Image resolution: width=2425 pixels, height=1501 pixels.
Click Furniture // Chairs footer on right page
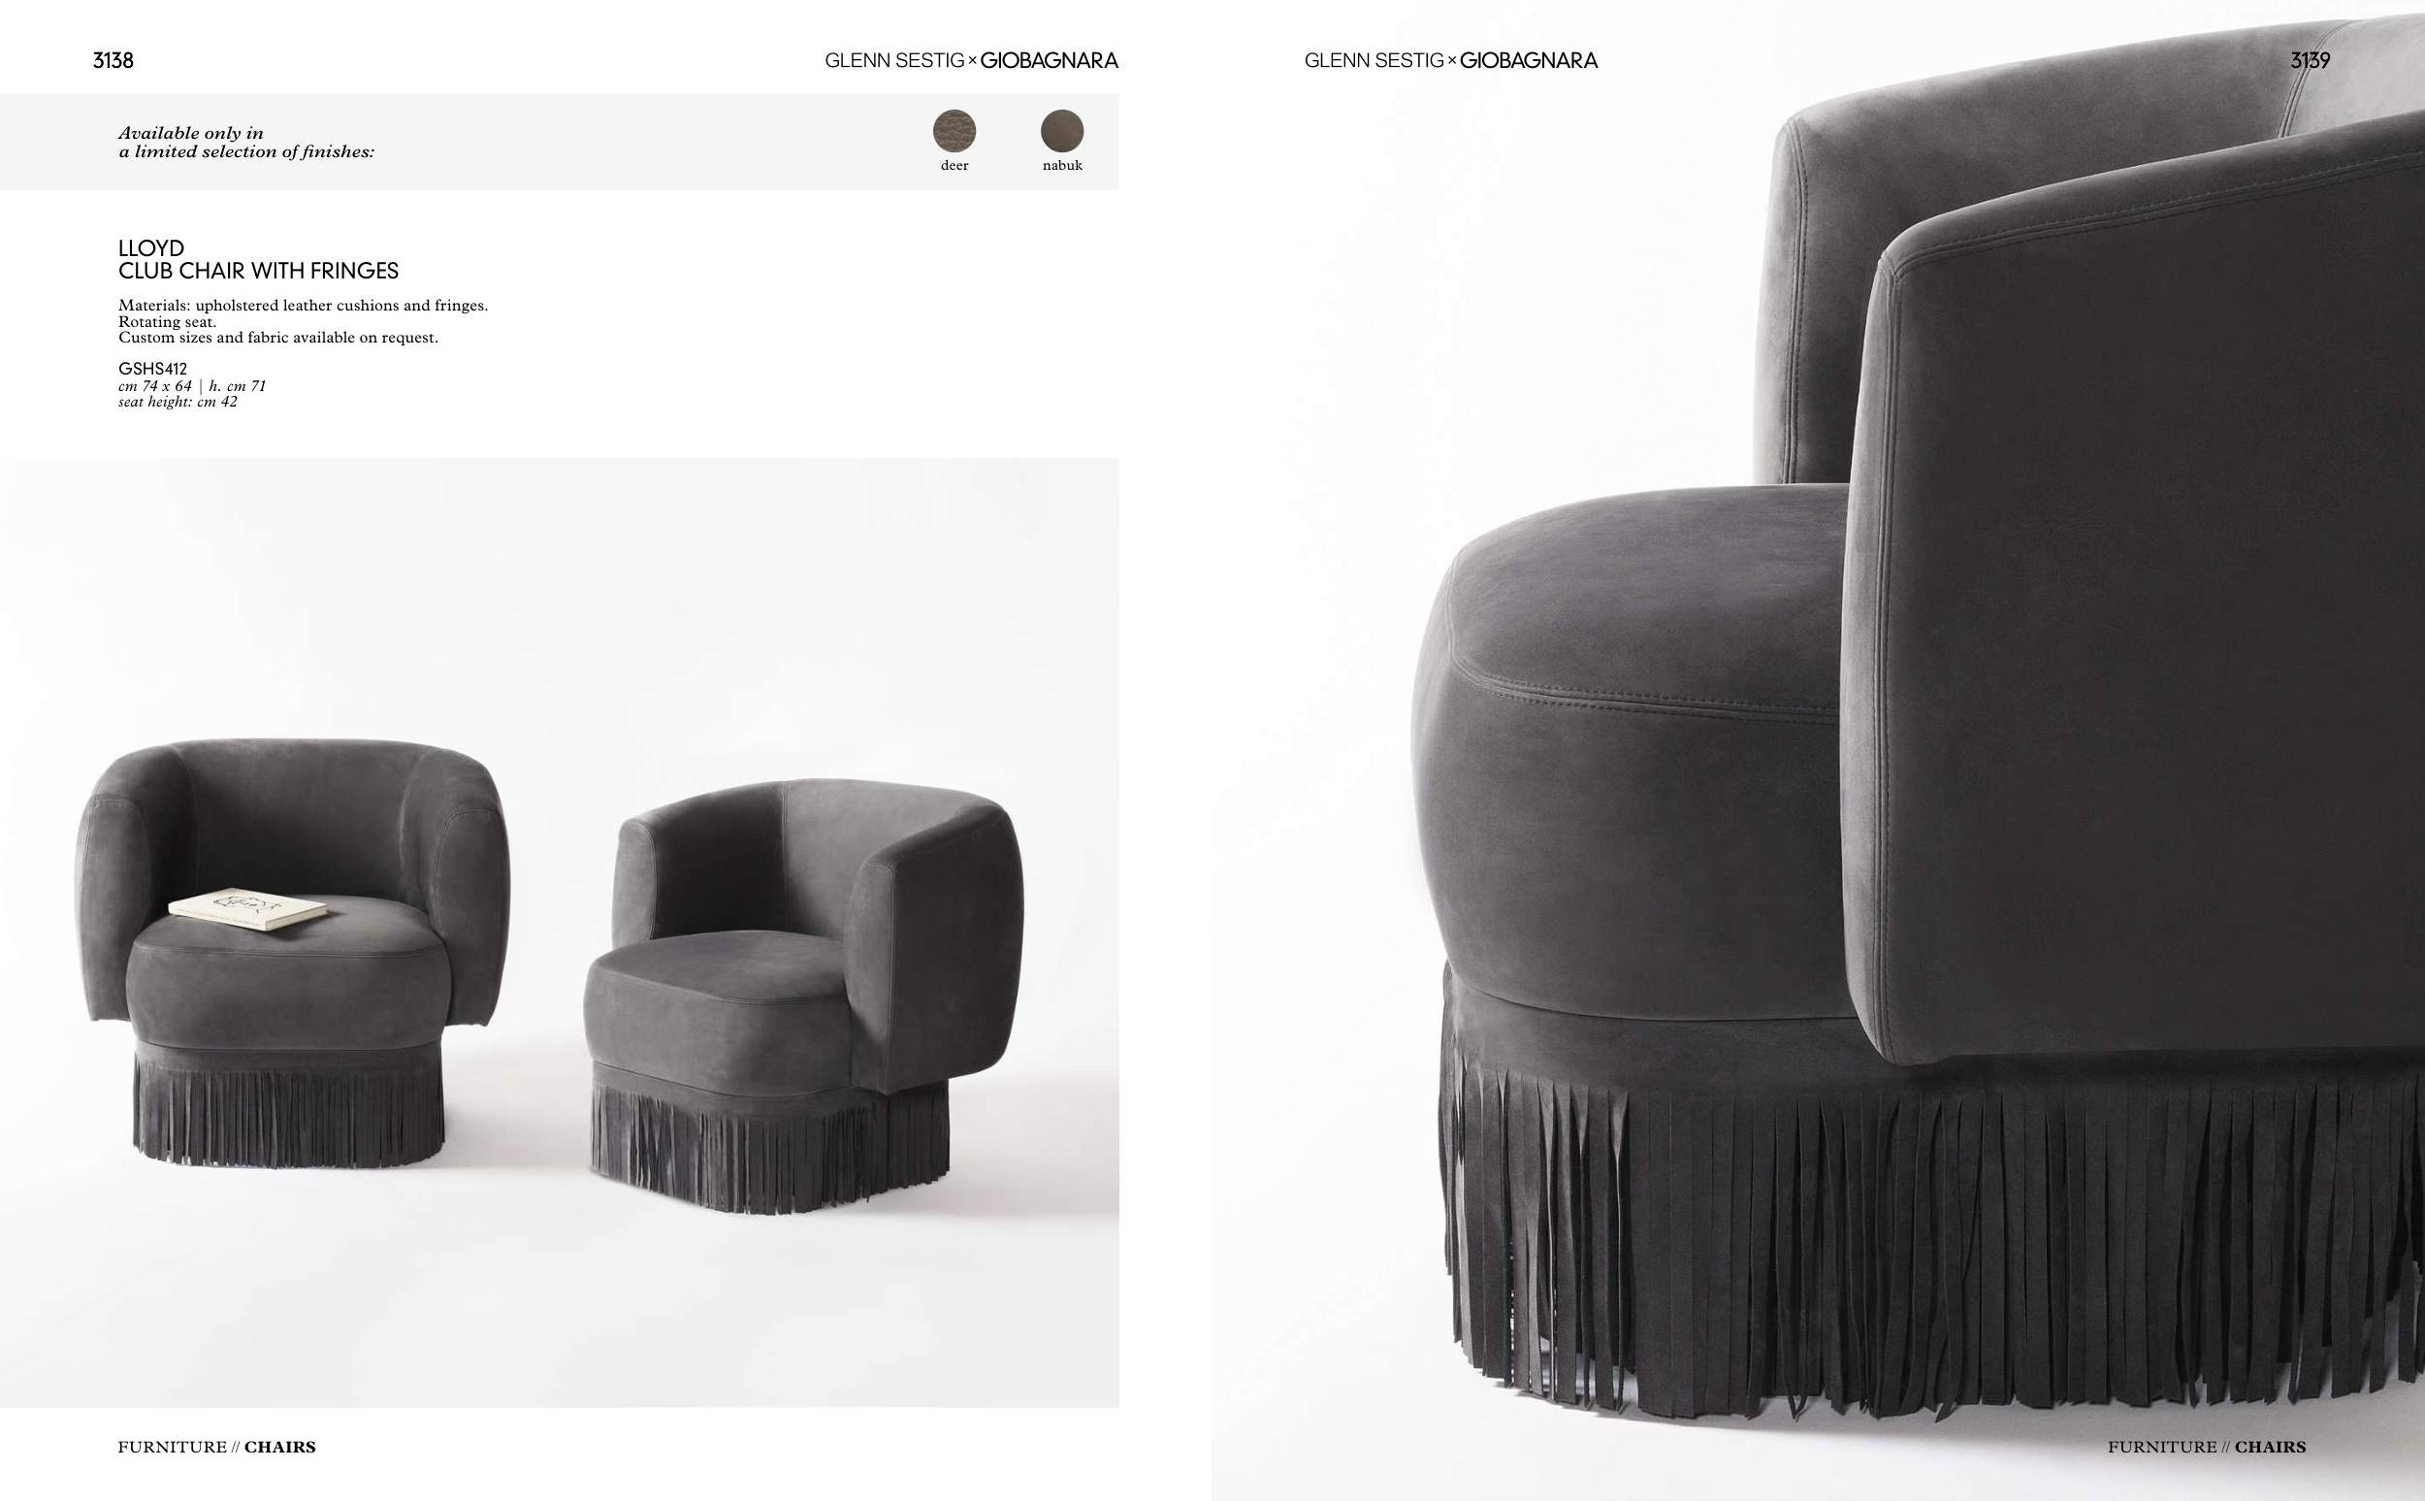point(2207,1447)
